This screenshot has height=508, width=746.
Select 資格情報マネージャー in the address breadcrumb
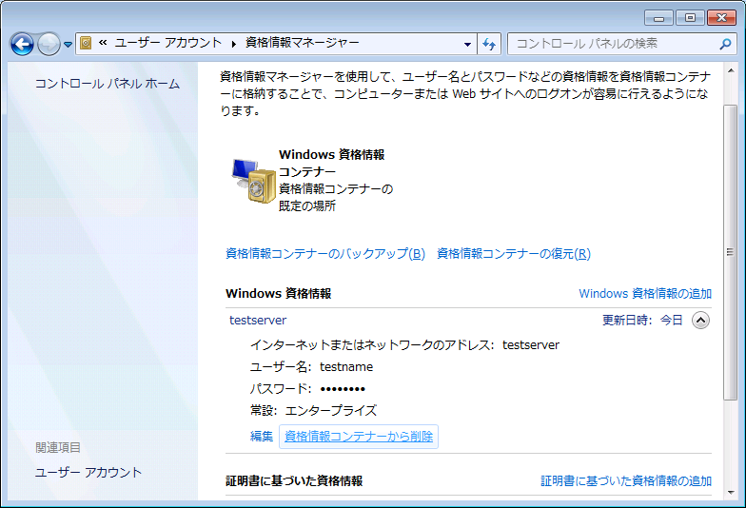tap(303, 43)
